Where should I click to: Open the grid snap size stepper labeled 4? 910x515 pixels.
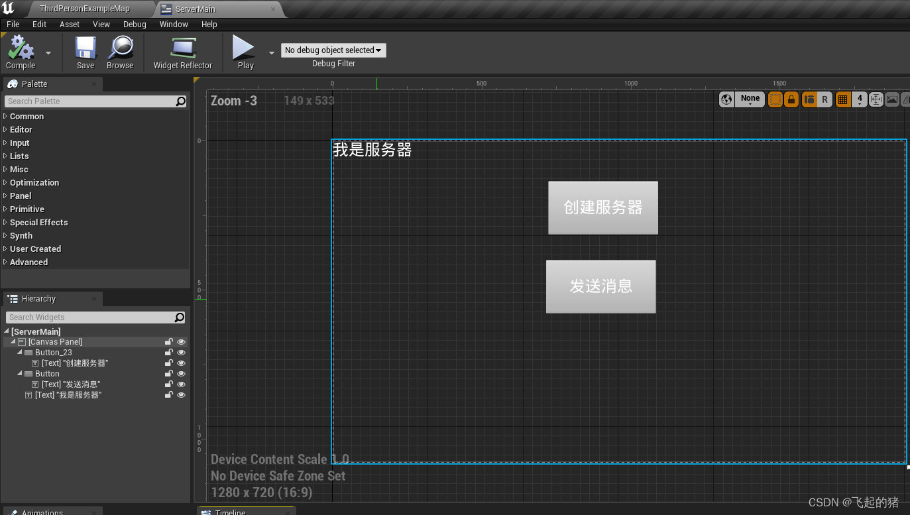(859, 99)
